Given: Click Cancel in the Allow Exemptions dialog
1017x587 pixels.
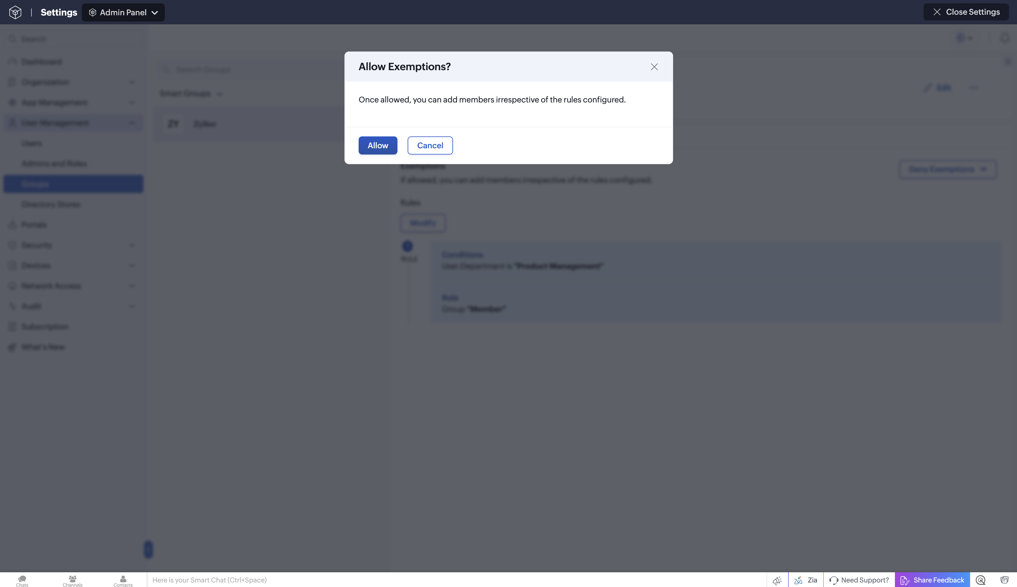Looking at the screenshot, I should tap(430, 145).
